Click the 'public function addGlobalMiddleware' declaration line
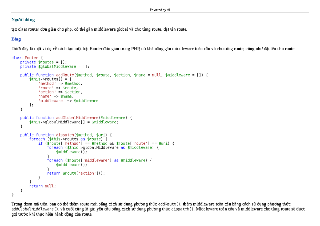 [76, 118]
